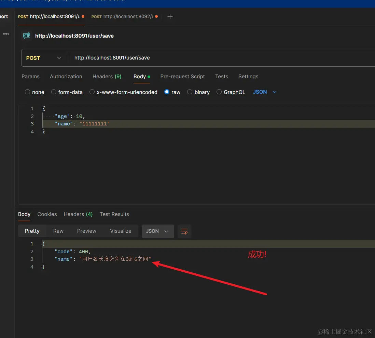Screen dimensions: 375x338
Task: Click the "name": "11111111" line in request body
Action: (82, 124)
